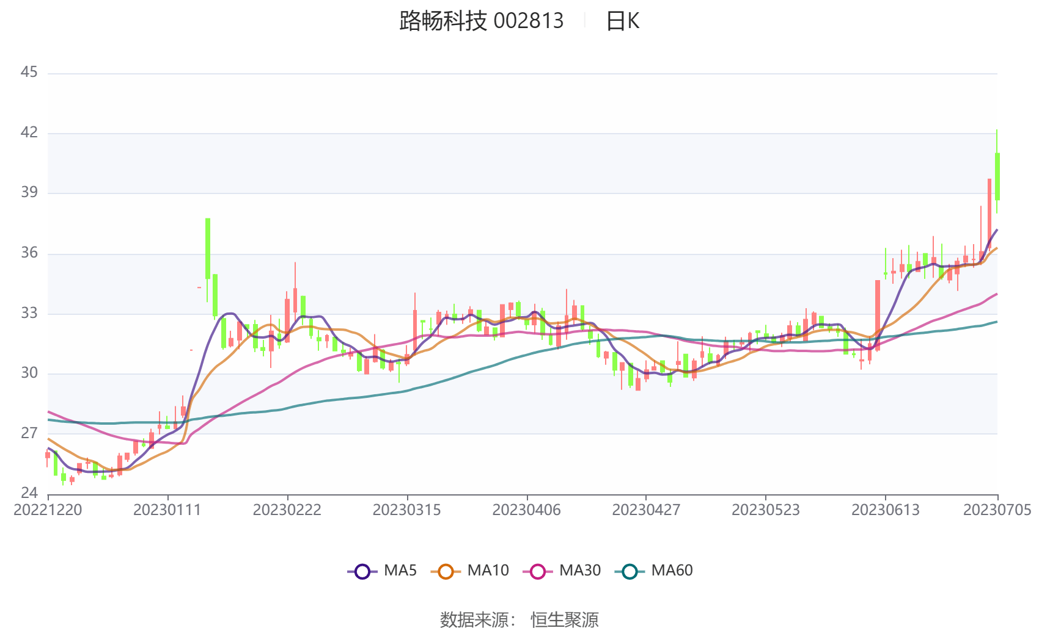Toggle the MA30 legend series
This screenshot has width=1039, height=631.
pyautogui.click(x=562, y=571)
